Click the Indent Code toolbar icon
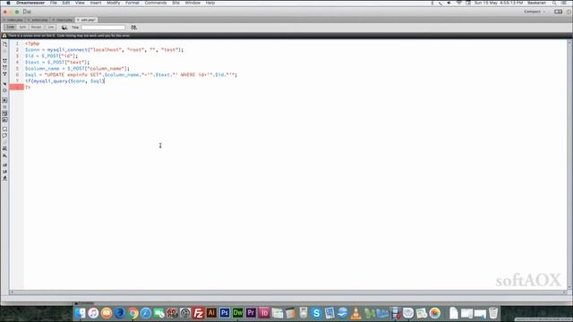Viewport: 573px width, 322px height. 4,165
